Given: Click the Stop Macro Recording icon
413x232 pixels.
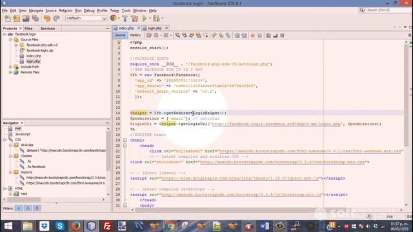Looking at the screenshot, I should tap(259, 35).
